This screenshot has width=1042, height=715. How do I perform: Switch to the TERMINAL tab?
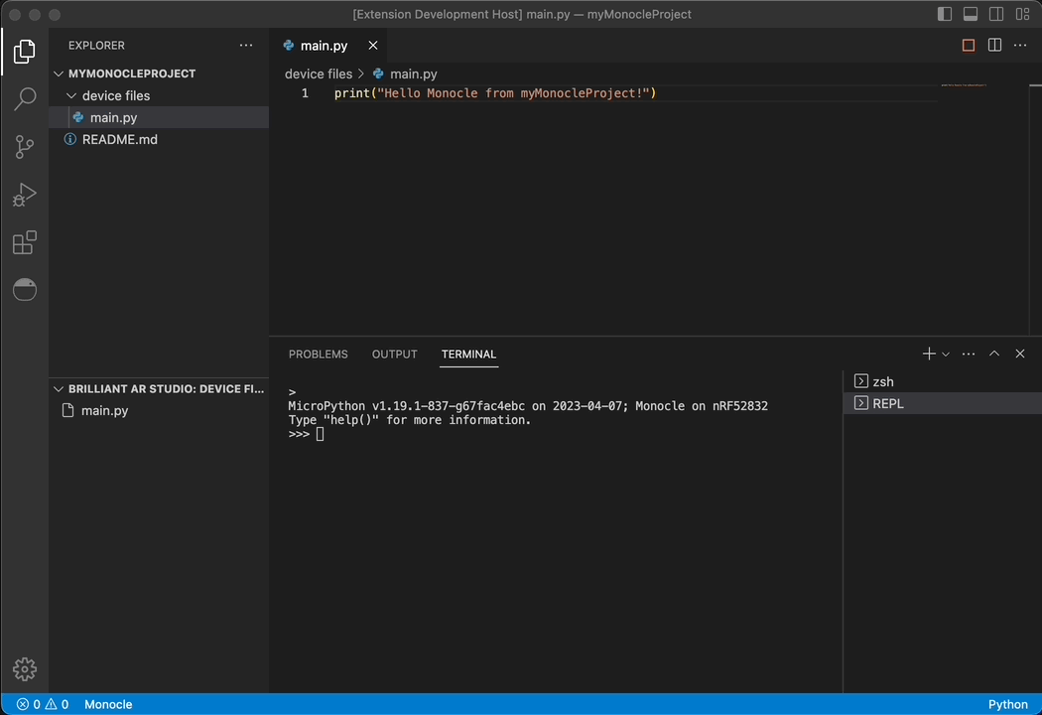[x=468, y=354]
